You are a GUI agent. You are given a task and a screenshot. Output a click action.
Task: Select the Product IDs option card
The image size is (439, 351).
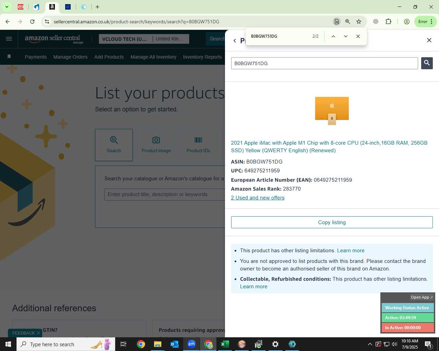tap(198, 145)
